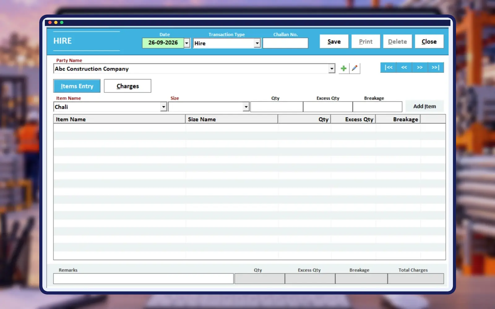The image size is (495, 309).
Task: Click the Remarks text field
Action: 144,278
